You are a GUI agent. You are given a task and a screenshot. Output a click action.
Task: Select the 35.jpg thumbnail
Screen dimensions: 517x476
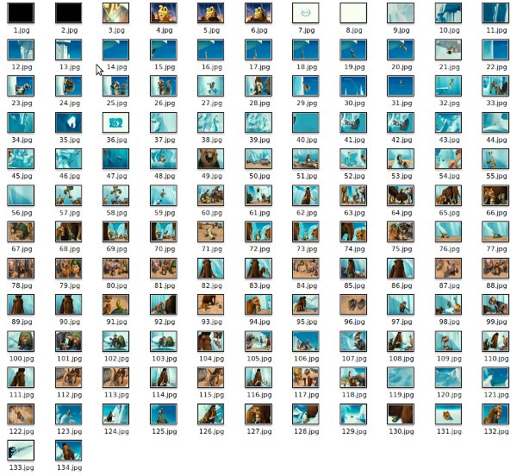click(x=68, y=122)
